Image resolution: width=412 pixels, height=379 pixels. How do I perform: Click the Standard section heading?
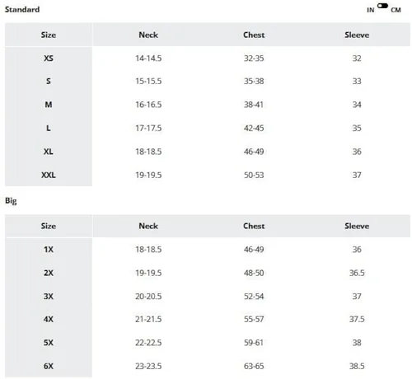[x=22, y=10]
